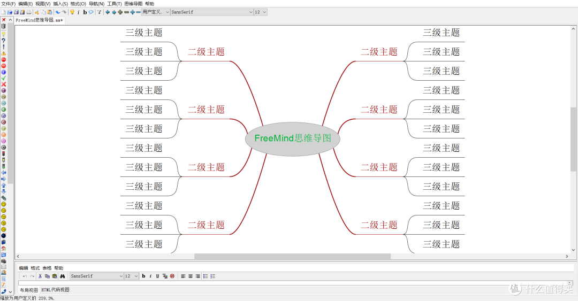Image resolution: width=578 pixels, height=301 pixels.
Task: Click the note editor paste clipboard icon
Action: (55, 276)
